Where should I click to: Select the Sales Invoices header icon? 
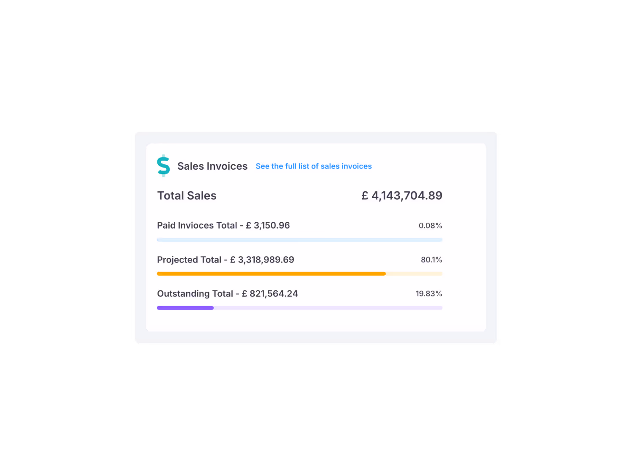coord(163,166)
